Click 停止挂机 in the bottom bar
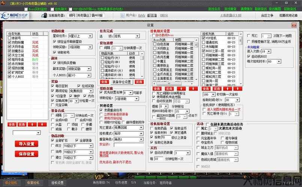The height and width of the screenshot is (187, 302). pyautogui.click(x=11, y=183)
